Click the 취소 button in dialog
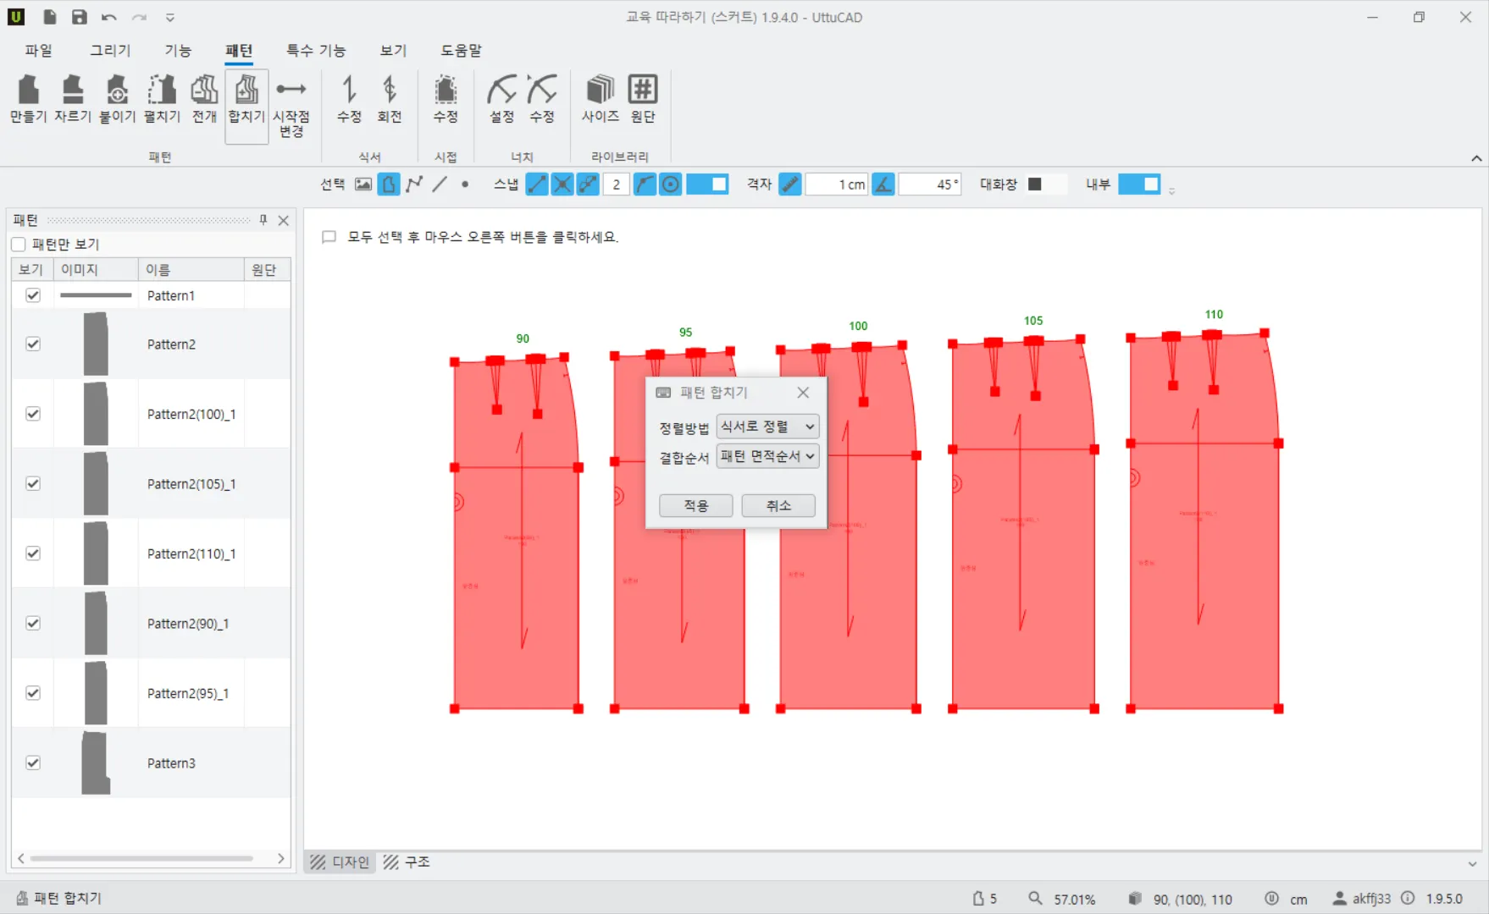1489x914 pixels. [x=778, y=505]
